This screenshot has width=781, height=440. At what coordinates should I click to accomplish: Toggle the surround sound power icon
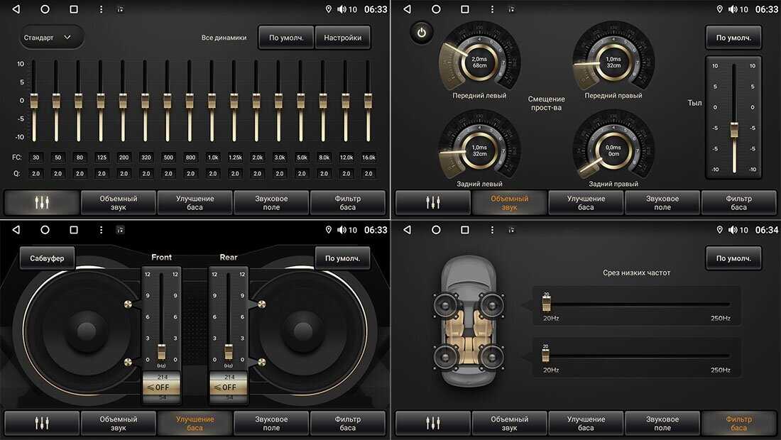(x=422, y=33)
